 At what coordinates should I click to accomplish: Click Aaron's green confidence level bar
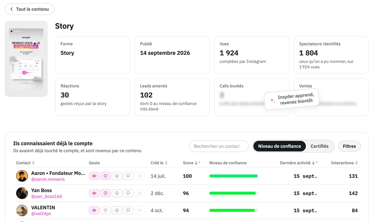pos(234,176)
